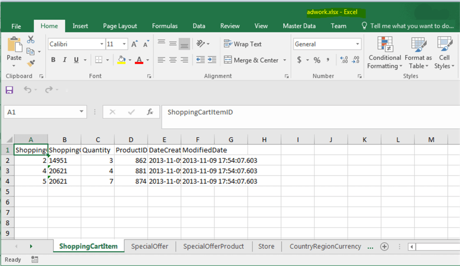
Task: Click the Select All corner triangle
Action: point(9,139)
